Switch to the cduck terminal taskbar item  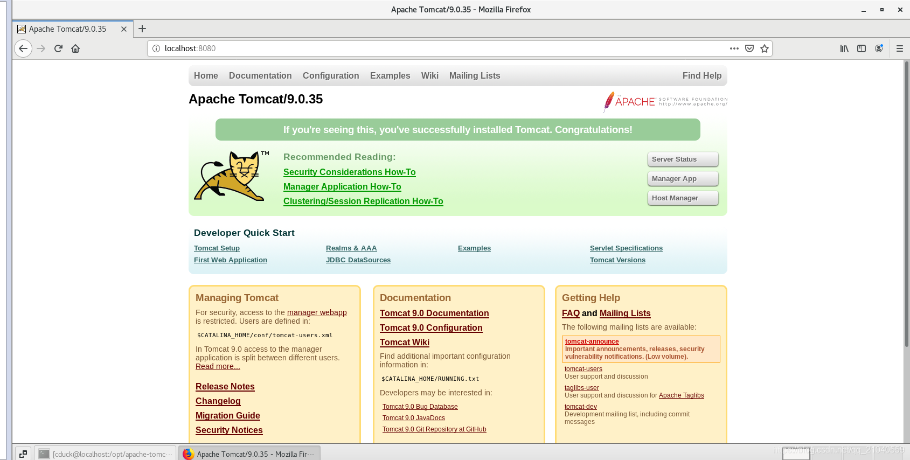point(106,454)
